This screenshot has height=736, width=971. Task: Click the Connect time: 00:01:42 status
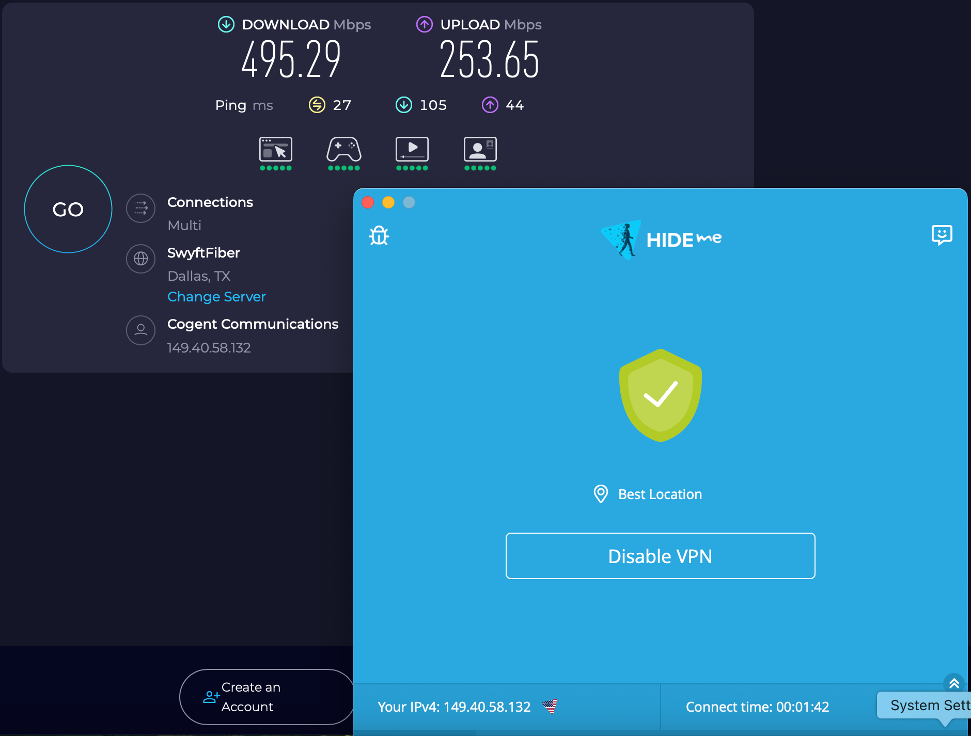click(x=758, y=707)
